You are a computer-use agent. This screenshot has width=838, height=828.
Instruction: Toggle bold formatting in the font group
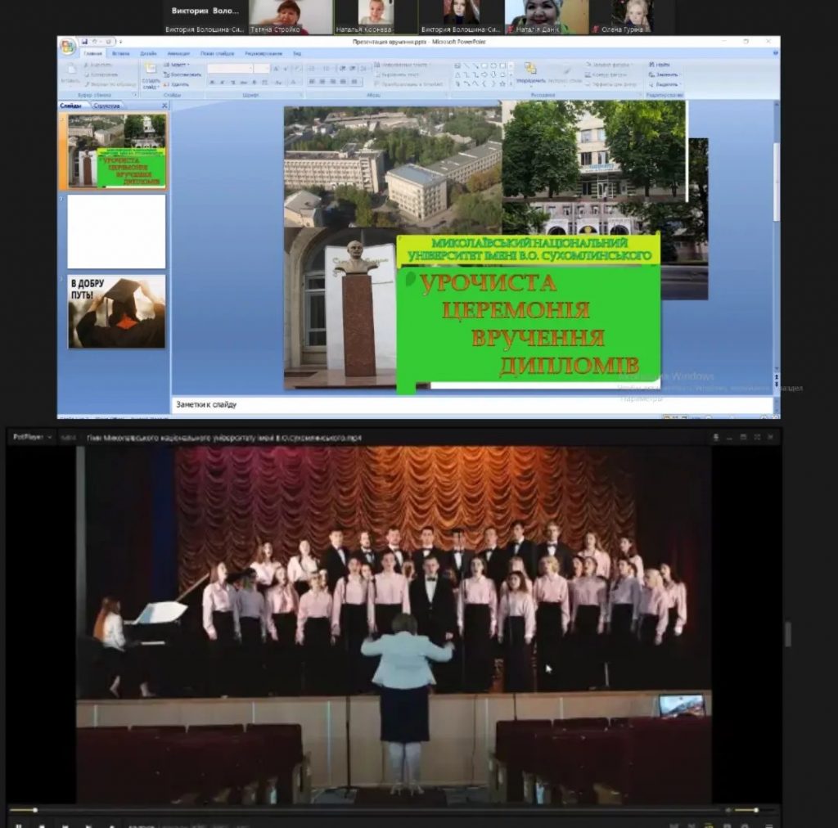click(211, 83)
